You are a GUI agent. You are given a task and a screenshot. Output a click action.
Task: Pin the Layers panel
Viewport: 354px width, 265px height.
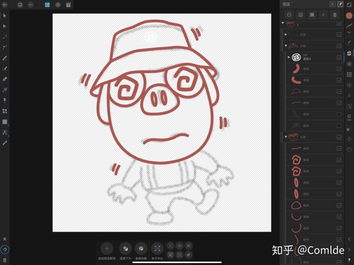[x=340, y=4]
